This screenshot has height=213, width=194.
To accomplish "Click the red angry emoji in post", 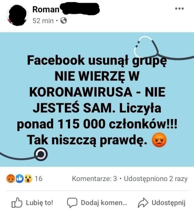I will (159, 140).
